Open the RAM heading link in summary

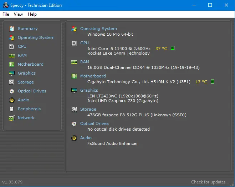click(85, 62)
